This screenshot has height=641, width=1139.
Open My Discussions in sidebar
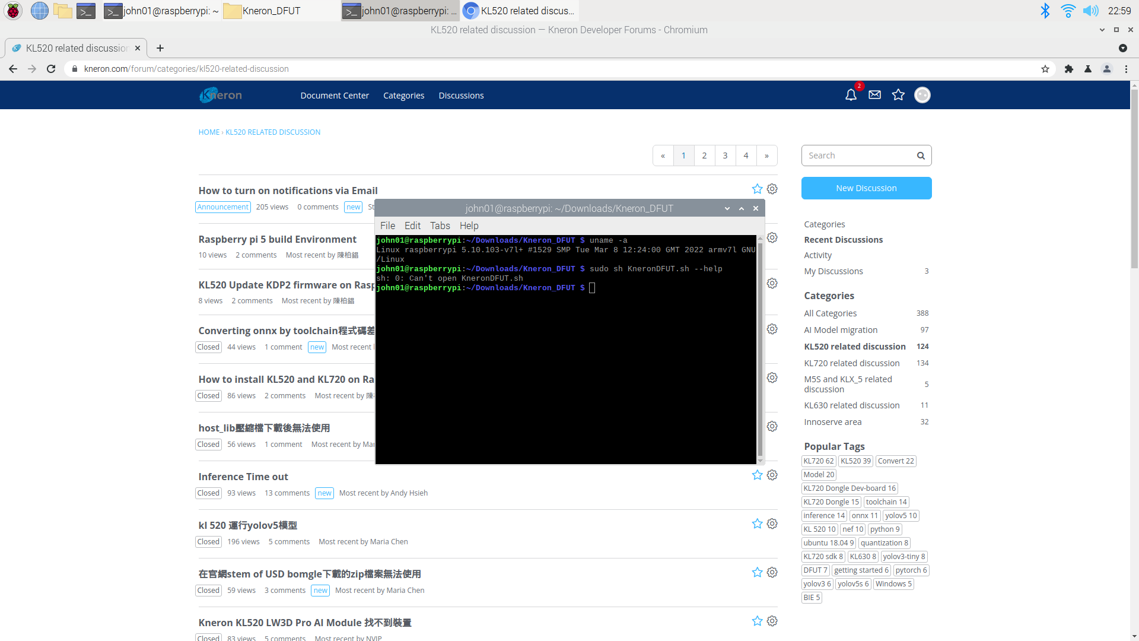pos(833,271)
